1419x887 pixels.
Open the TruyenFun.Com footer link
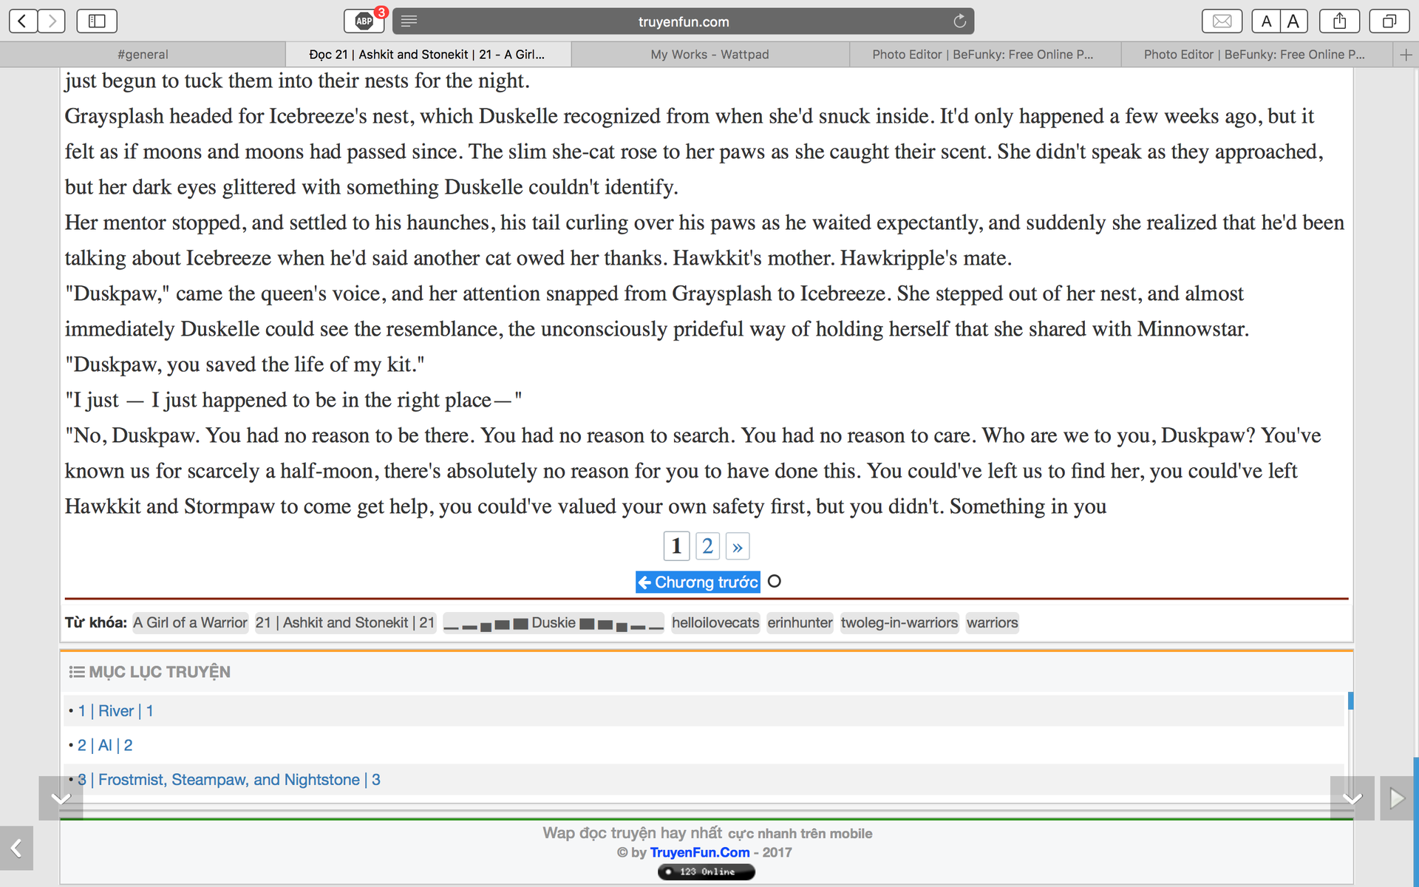point(699,852)
